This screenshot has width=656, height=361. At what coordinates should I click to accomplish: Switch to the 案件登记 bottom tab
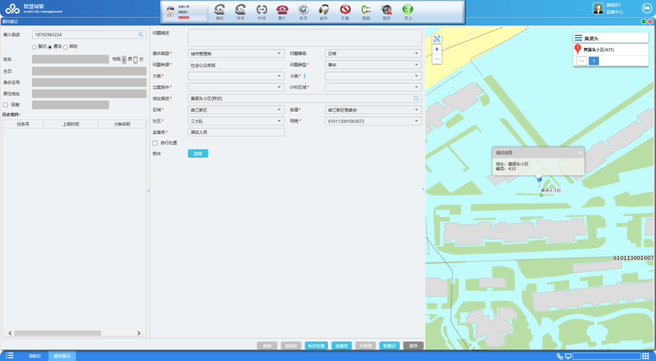pyautogui.click(x=62, y=356)
